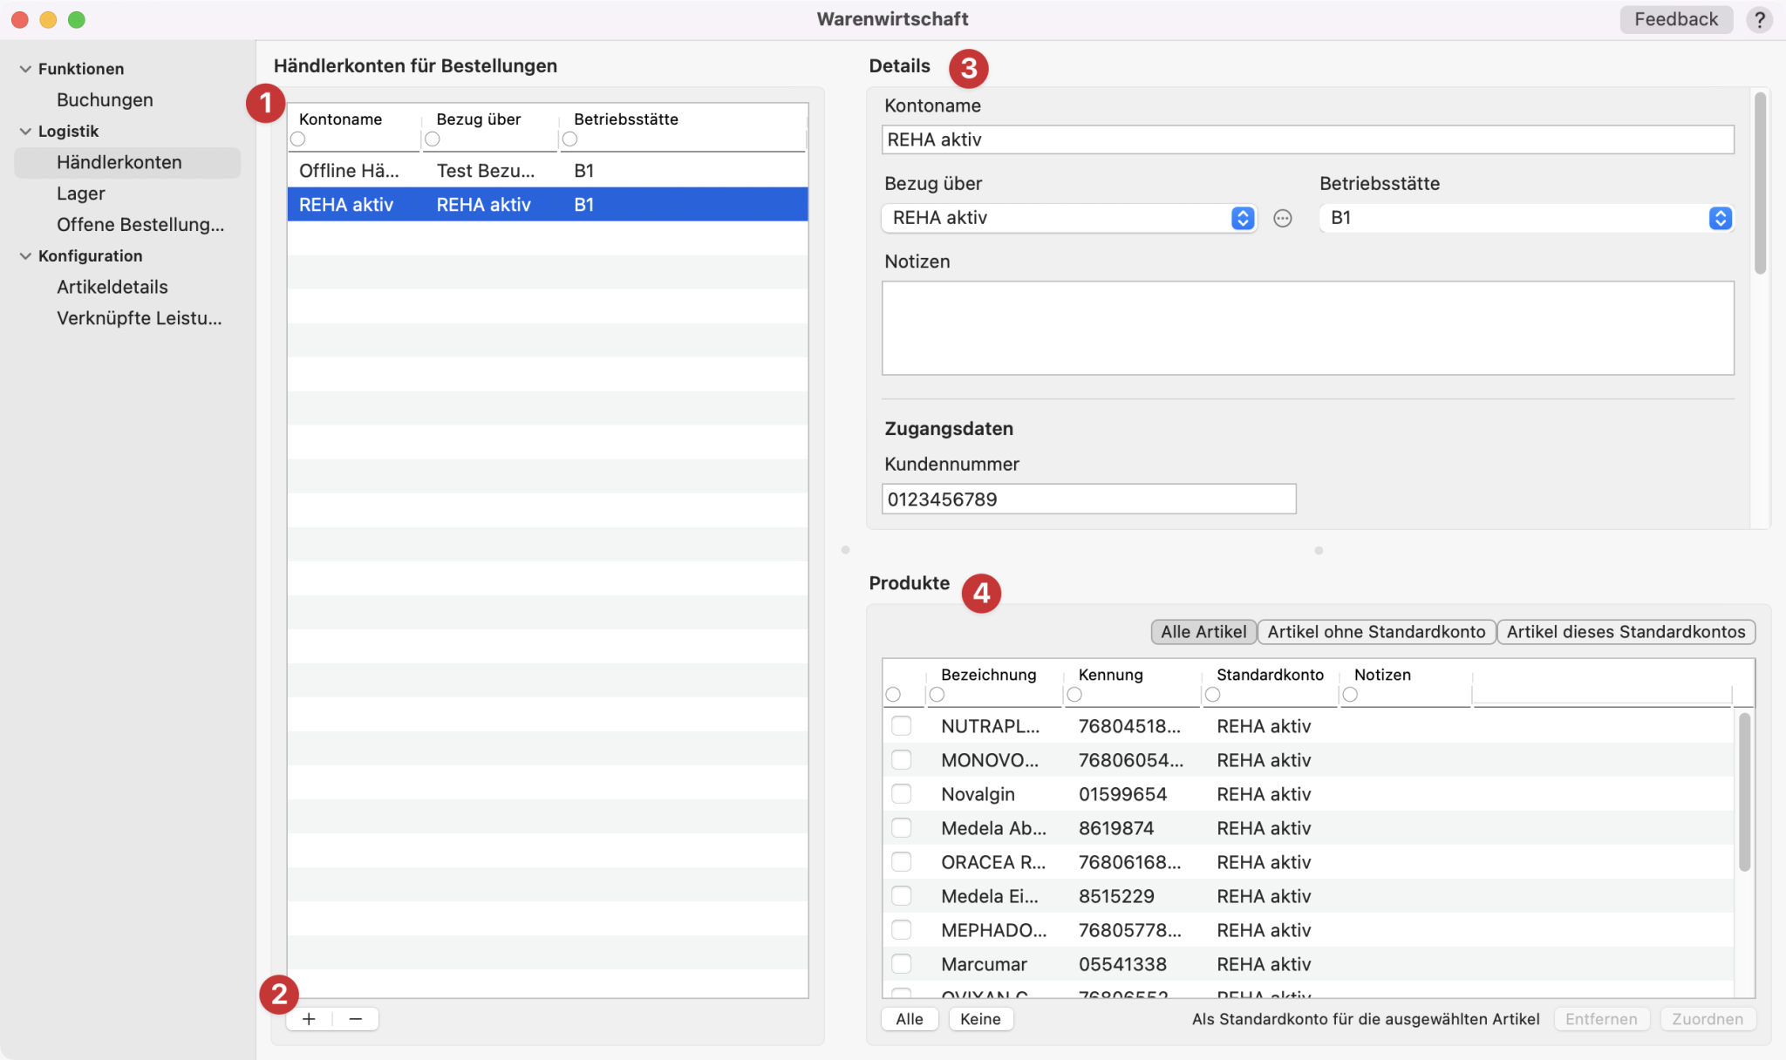Click Kennung value 8515229

tap(1115, 896)
